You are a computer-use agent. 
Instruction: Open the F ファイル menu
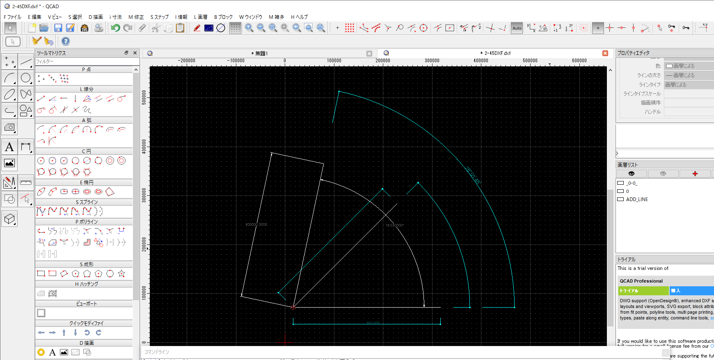12,17
